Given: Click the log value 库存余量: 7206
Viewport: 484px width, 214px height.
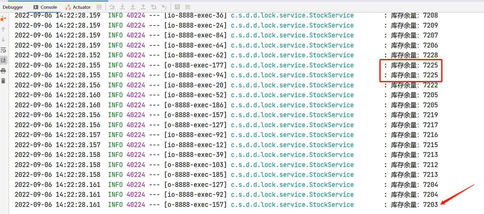Looking at the screenshot, I should pyautogui.click(x=414, y=45).
